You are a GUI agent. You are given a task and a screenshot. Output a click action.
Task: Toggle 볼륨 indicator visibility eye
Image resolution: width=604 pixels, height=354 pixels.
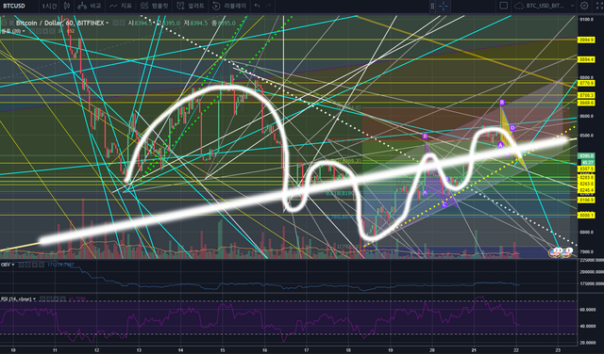tap(31, 31)
